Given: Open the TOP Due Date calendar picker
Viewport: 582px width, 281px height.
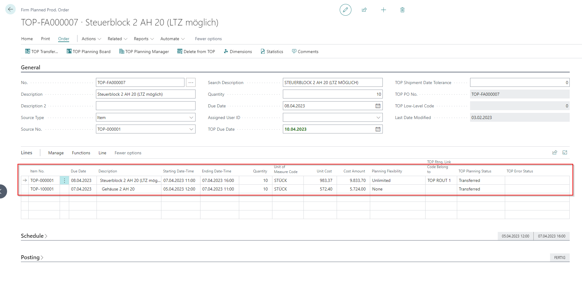Looking at the screenshot, I should point(378,129).
